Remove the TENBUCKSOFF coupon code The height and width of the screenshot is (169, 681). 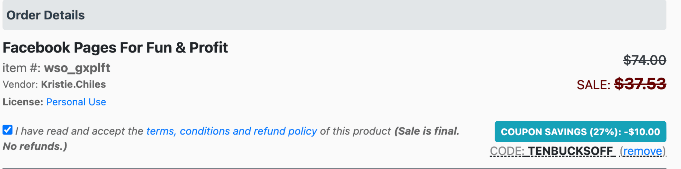click(642, 151)
